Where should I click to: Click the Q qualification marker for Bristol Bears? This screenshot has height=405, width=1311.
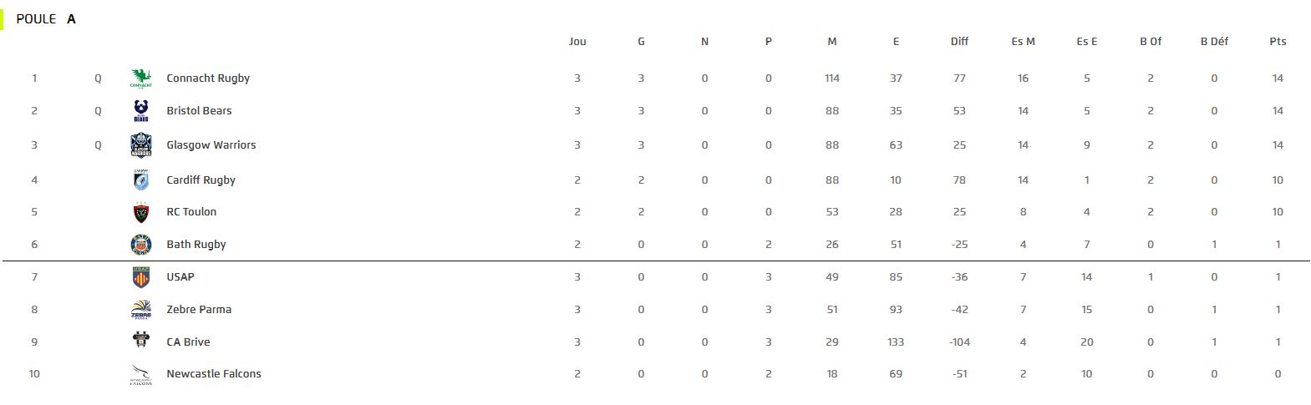pos(98,111)
